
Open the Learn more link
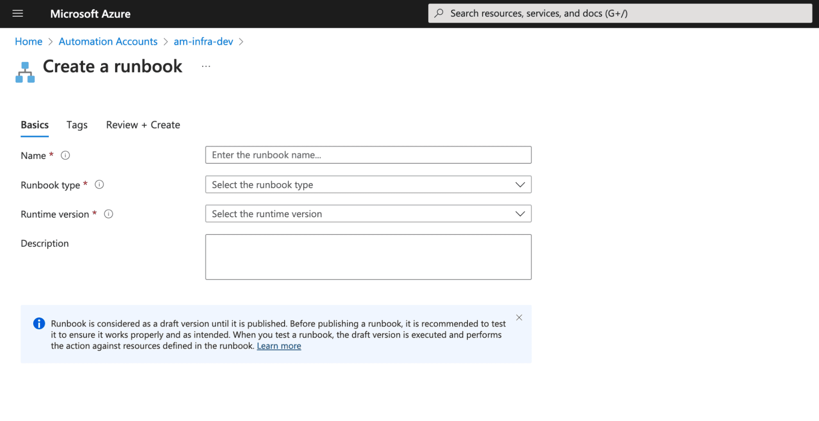(279, 346)
